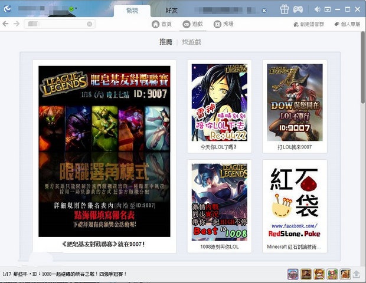Open the large 肥皂基友對戰聯賽 poster
366x283 pixels.
point(104,152)
